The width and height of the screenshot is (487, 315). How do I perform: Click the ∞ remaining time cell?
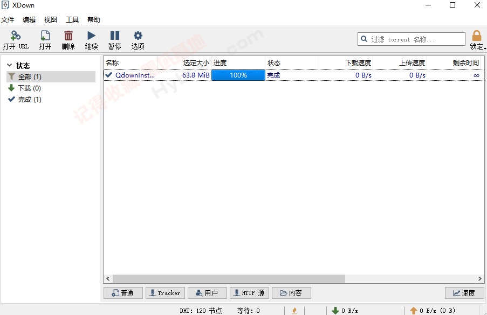pyautogui.click(x=476, y=75)
